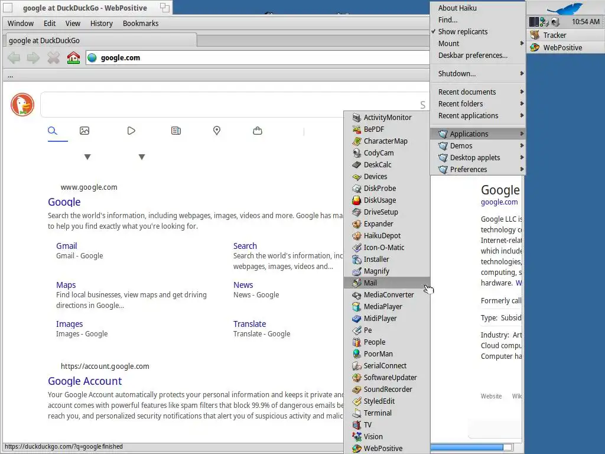Image resolution: width=605 pixels, height=454 pixels.
Task: Open the Desktop applets submenu
Action: click(477, 157)
